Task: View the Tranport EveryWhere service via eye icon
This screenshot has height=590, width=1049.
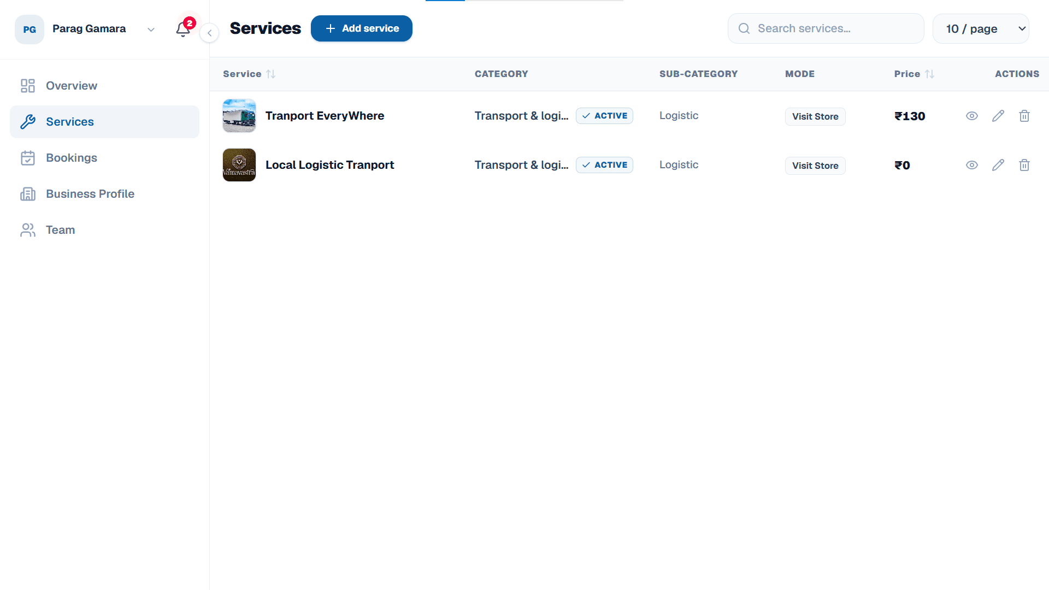Action: click(x=971, y=116)
